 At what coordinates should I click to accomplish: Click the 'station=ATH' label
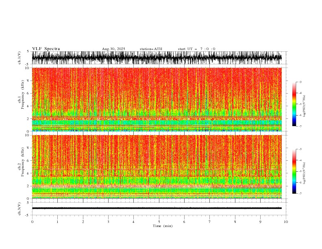pyautogui.click(x=151, y=49)
